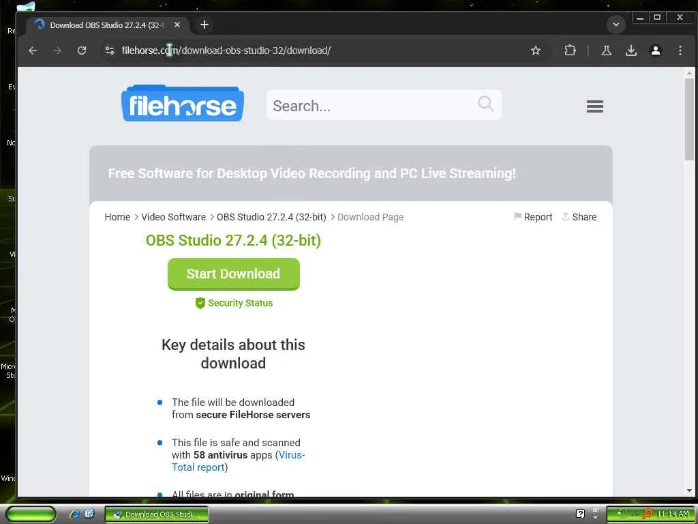Open the browser profile menu
The width and height of the screenshot is (698, 524).
coord(655,50)
